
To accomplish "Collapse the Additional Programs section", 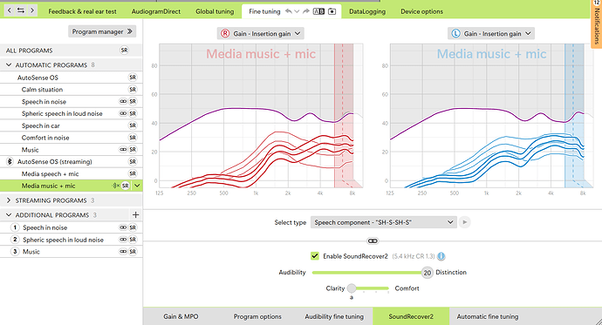I will click(9, 215).
